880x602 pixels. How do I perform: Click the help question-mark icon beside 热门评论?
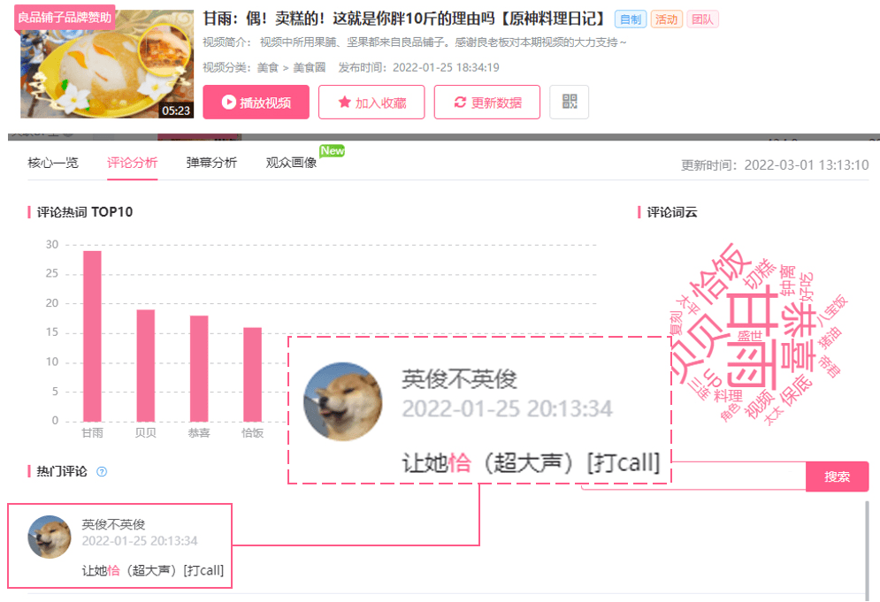102,472
